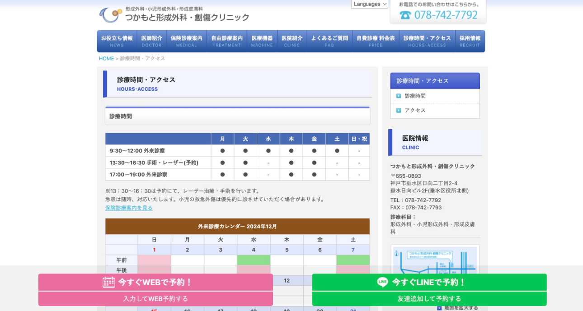The height and width of the screenshot is (311, 583).
Task: Click the telephone icon beside 078-742-7792
Action: point(405,15)
